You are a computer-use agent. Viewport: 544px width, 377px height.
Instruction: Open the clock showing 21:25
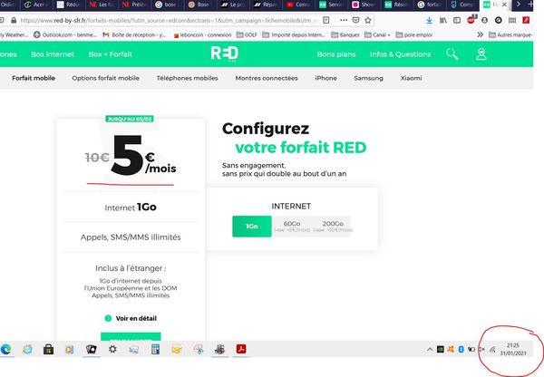(513, 349)
